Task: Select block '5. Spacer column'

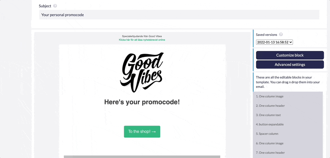Action: (x=267, y=134)
